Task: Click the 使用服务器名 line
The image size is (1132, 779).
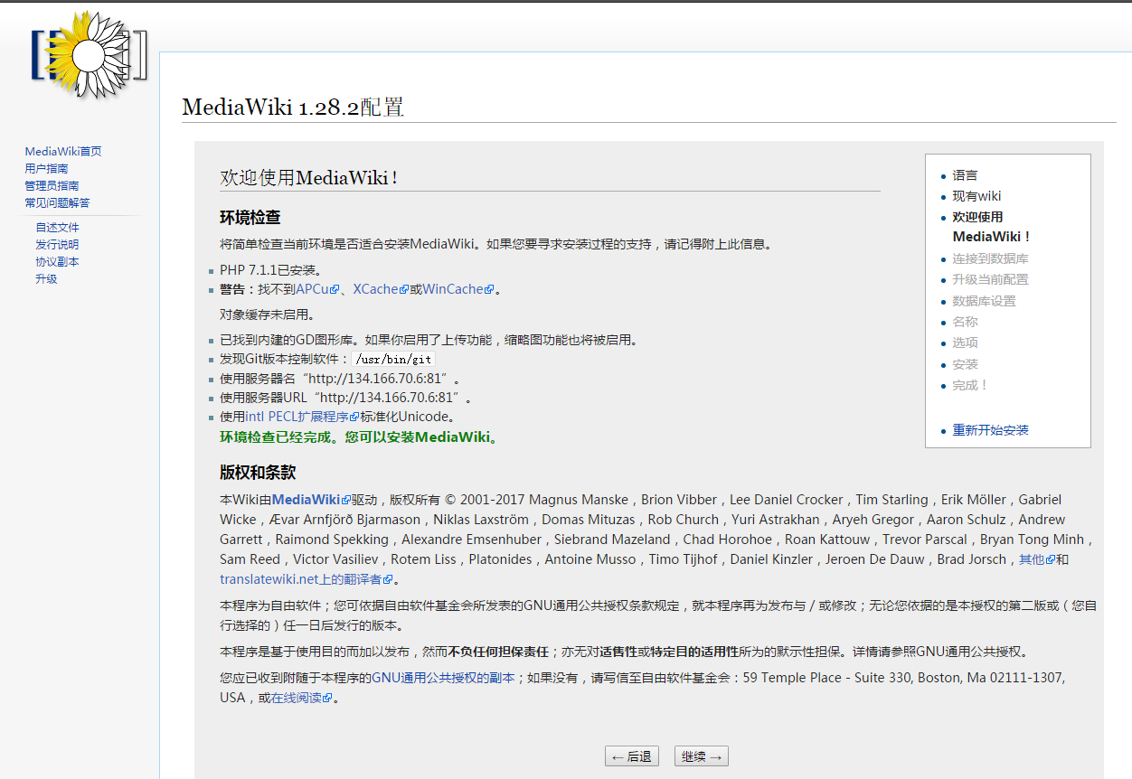Action: (340, 379)
